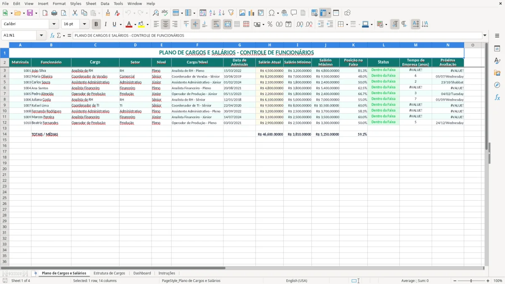The height and width of the screenshot is (284, 505).
Task: Click the Sort Ascending icon
Action: click(213, 13)
